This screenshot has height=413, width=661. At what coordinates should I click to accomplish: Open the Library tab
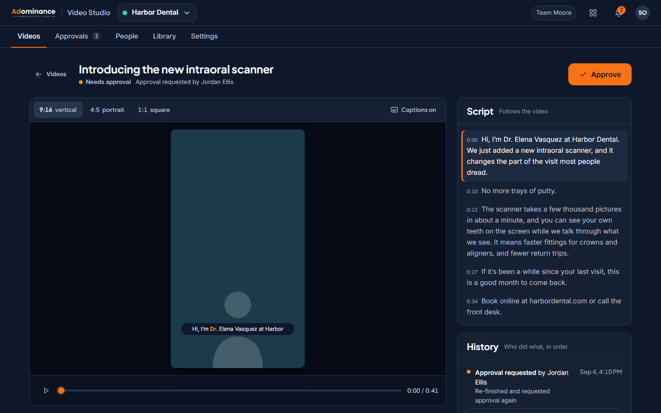tap(164, 36)
